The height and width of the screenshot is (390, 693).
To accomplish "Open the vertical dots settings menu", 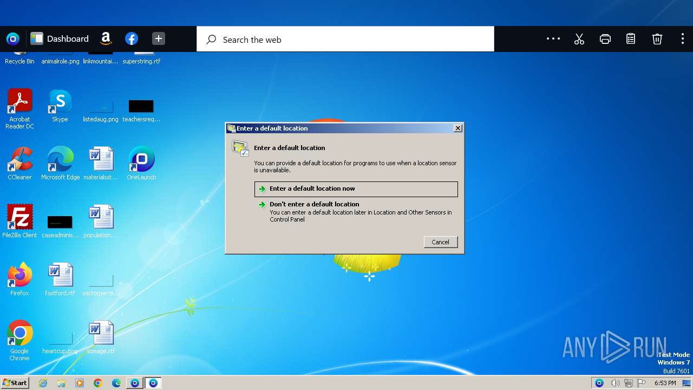I will (682, 39).
